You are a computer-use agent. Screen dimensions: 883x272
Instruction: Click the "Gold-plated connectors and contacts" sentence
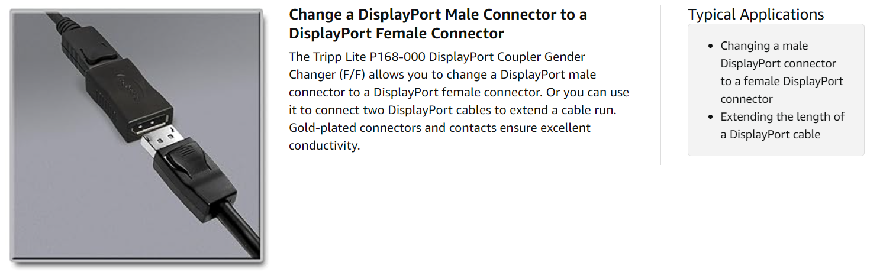click(385, 128)
